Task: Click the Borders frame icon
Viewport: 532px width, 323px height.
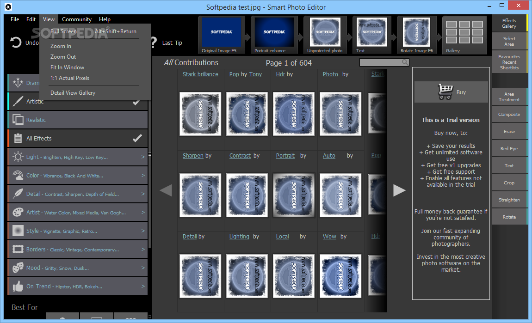Action: click(18, 249)
